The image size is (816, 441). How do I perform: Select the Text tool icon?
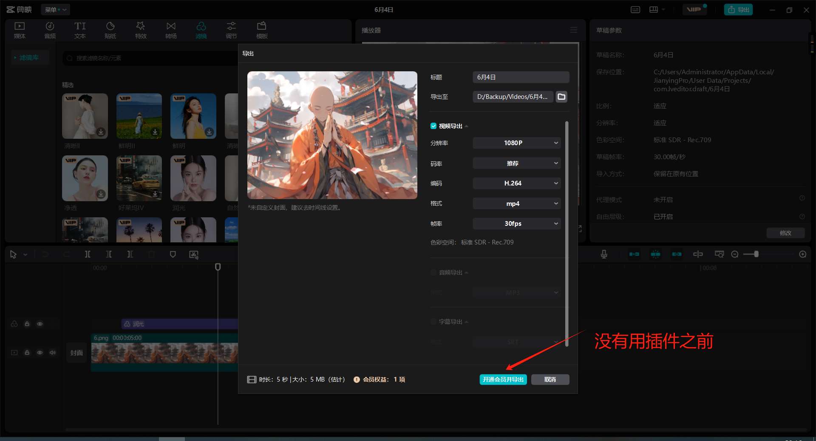click(x=80, y=30)
